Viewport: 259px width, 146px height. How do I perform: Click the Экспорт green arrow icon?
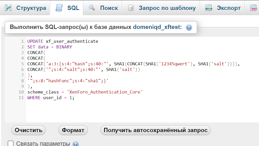pyautogui.click(x=209, y=8)
